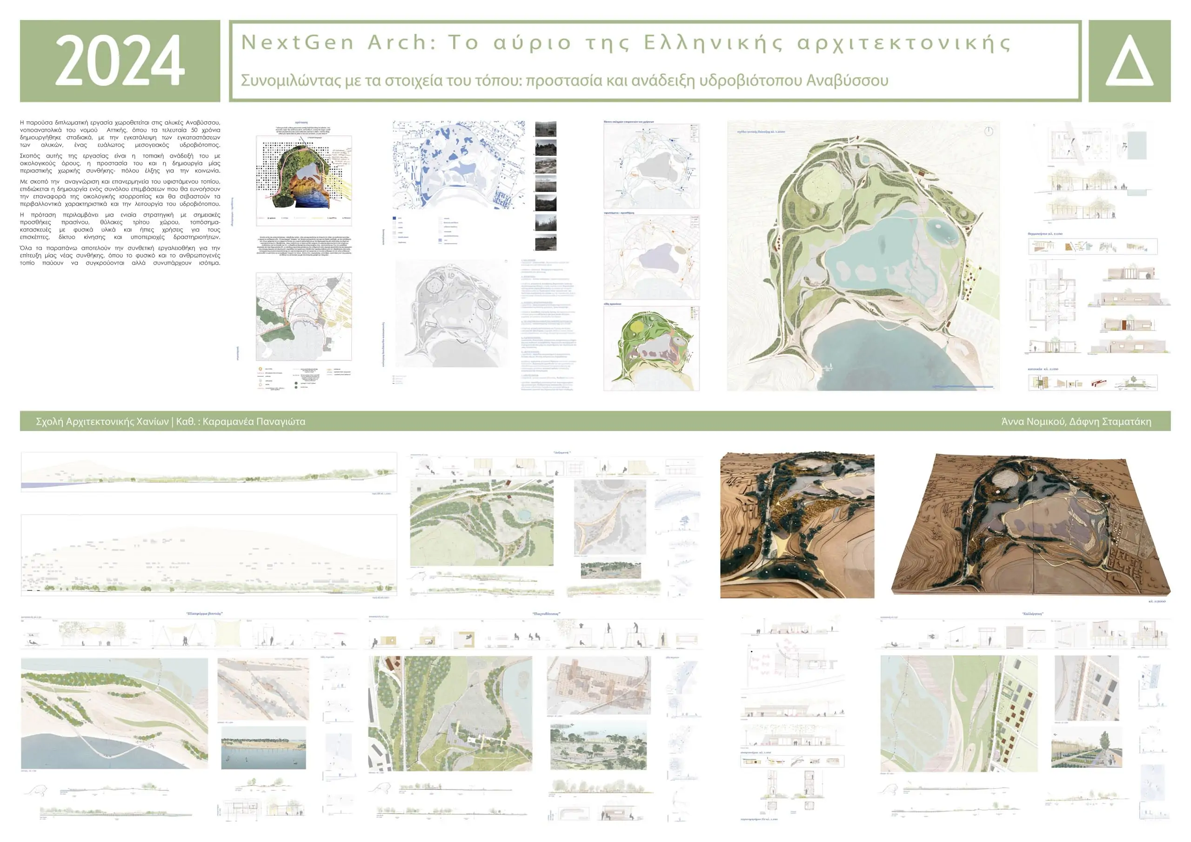Open the large 1:2000 wetland masterplan

[x=863, y=256]
